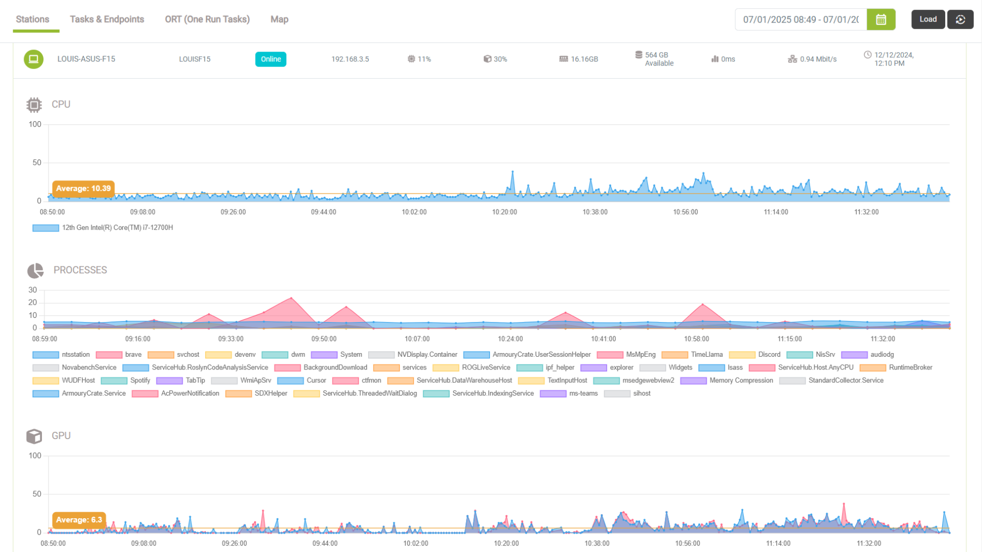Switch to the Map tab

click(279, 19)
